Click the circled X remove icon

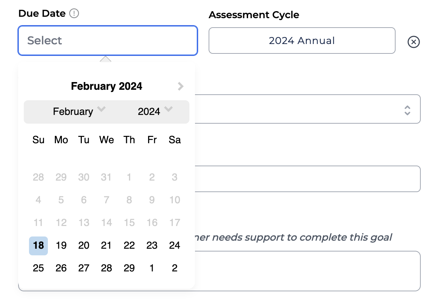click(x=413, y=42)
